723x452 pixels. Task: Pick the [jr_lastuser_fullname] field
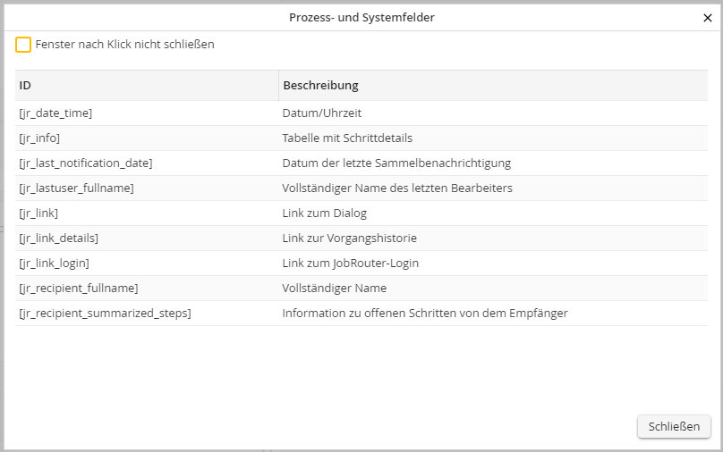pos(76,188)
